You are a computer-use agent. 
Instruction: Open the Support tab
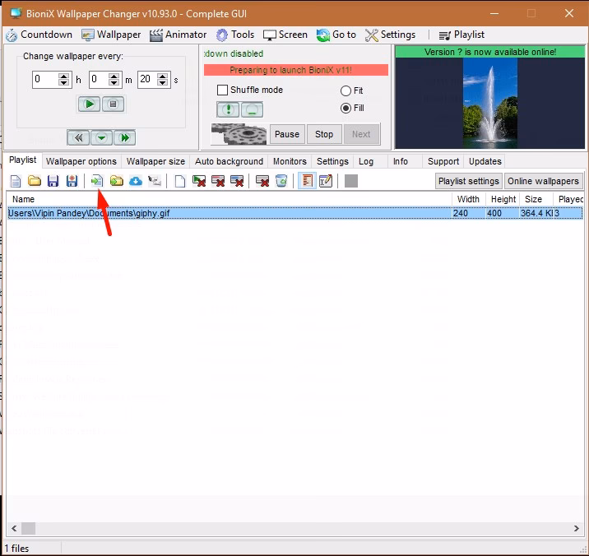click(x=443, y=161)
